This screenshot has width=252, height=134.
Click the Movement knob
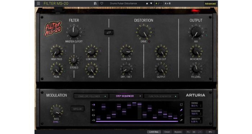tap(196, 52)
